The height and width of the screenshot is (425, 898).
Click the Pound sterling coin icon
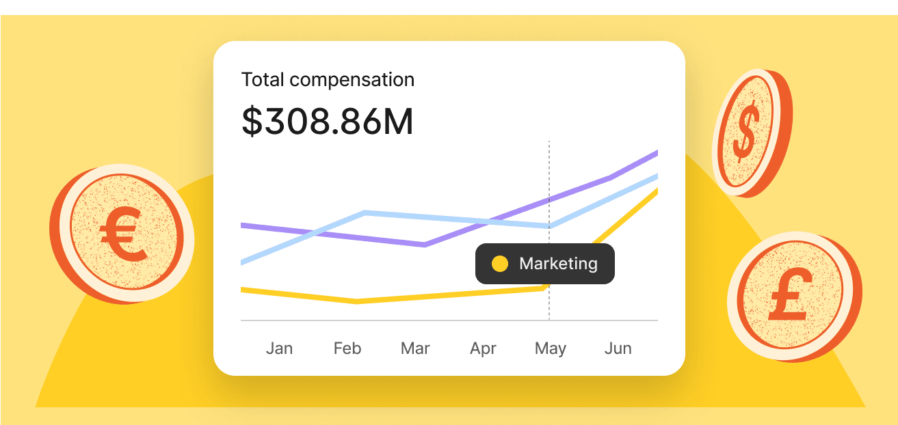[x=793, y=295]
